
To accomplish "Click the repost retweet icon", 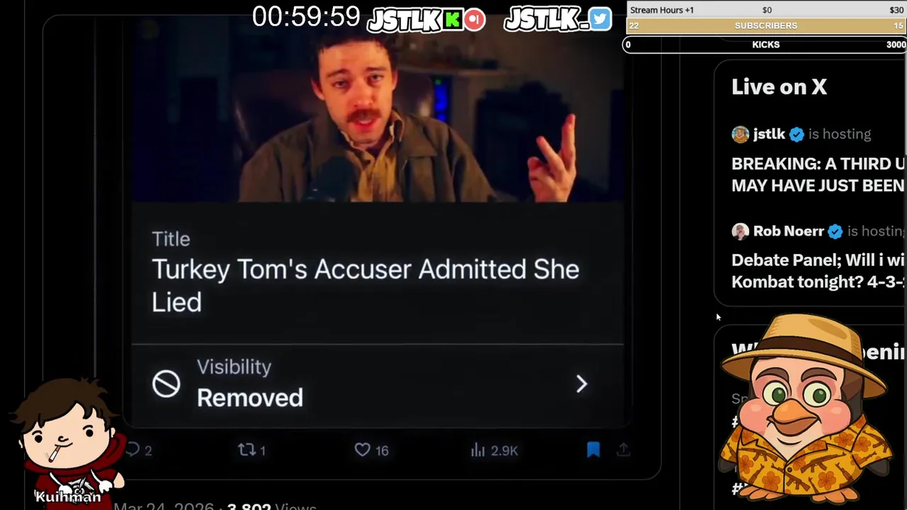I will (246, 450).
